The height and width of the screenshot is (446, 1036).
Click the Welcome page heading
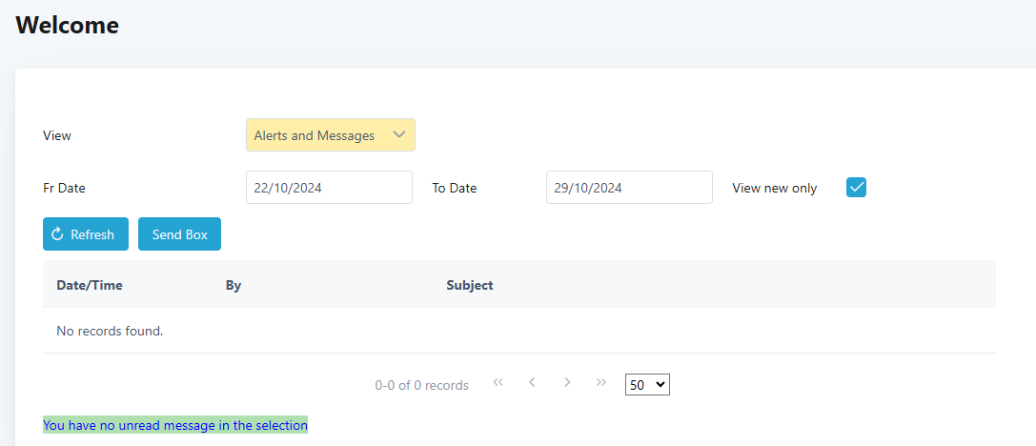pyautogui.click(x=67, y=26)
